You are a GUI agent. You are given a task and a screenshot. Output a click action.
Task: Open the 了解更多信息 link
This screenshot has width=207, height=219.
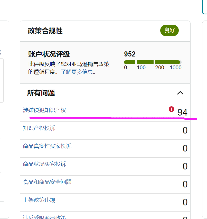(x=77, y=72)
